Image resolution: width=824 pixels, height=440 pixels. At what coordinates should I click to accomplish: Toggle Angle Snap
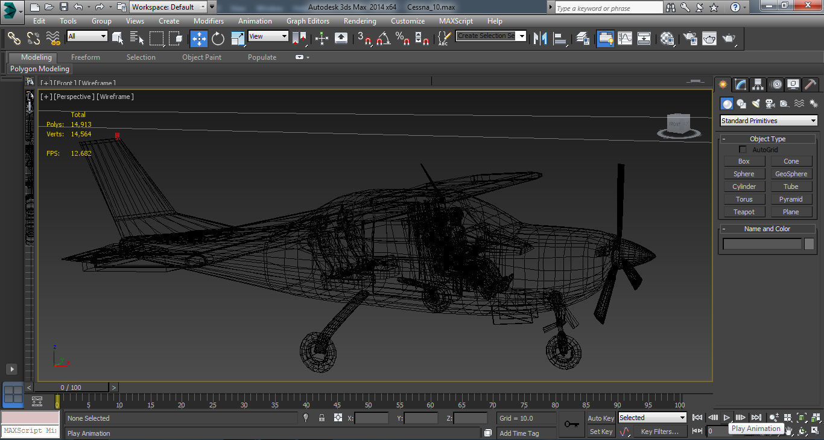coord(383,39)
